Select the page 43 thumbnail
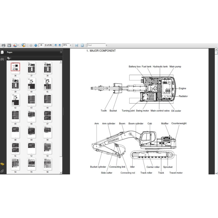 (x=31, y=100)
